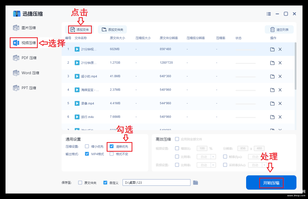Screen dimensions: 308x199
Task: Enable the video 比特率 checkbox in 视频设置
Action: (177, 156)
